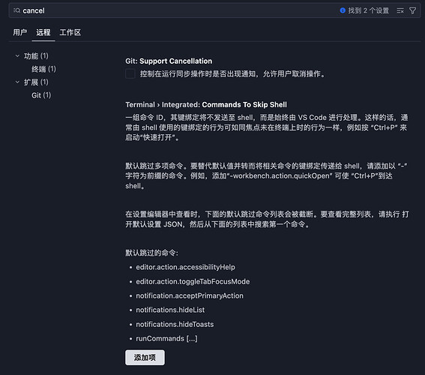The image size is (425, 375).
Task: Select notification.acceptPrimaryAction list item
Action: [x=190, y=295]
